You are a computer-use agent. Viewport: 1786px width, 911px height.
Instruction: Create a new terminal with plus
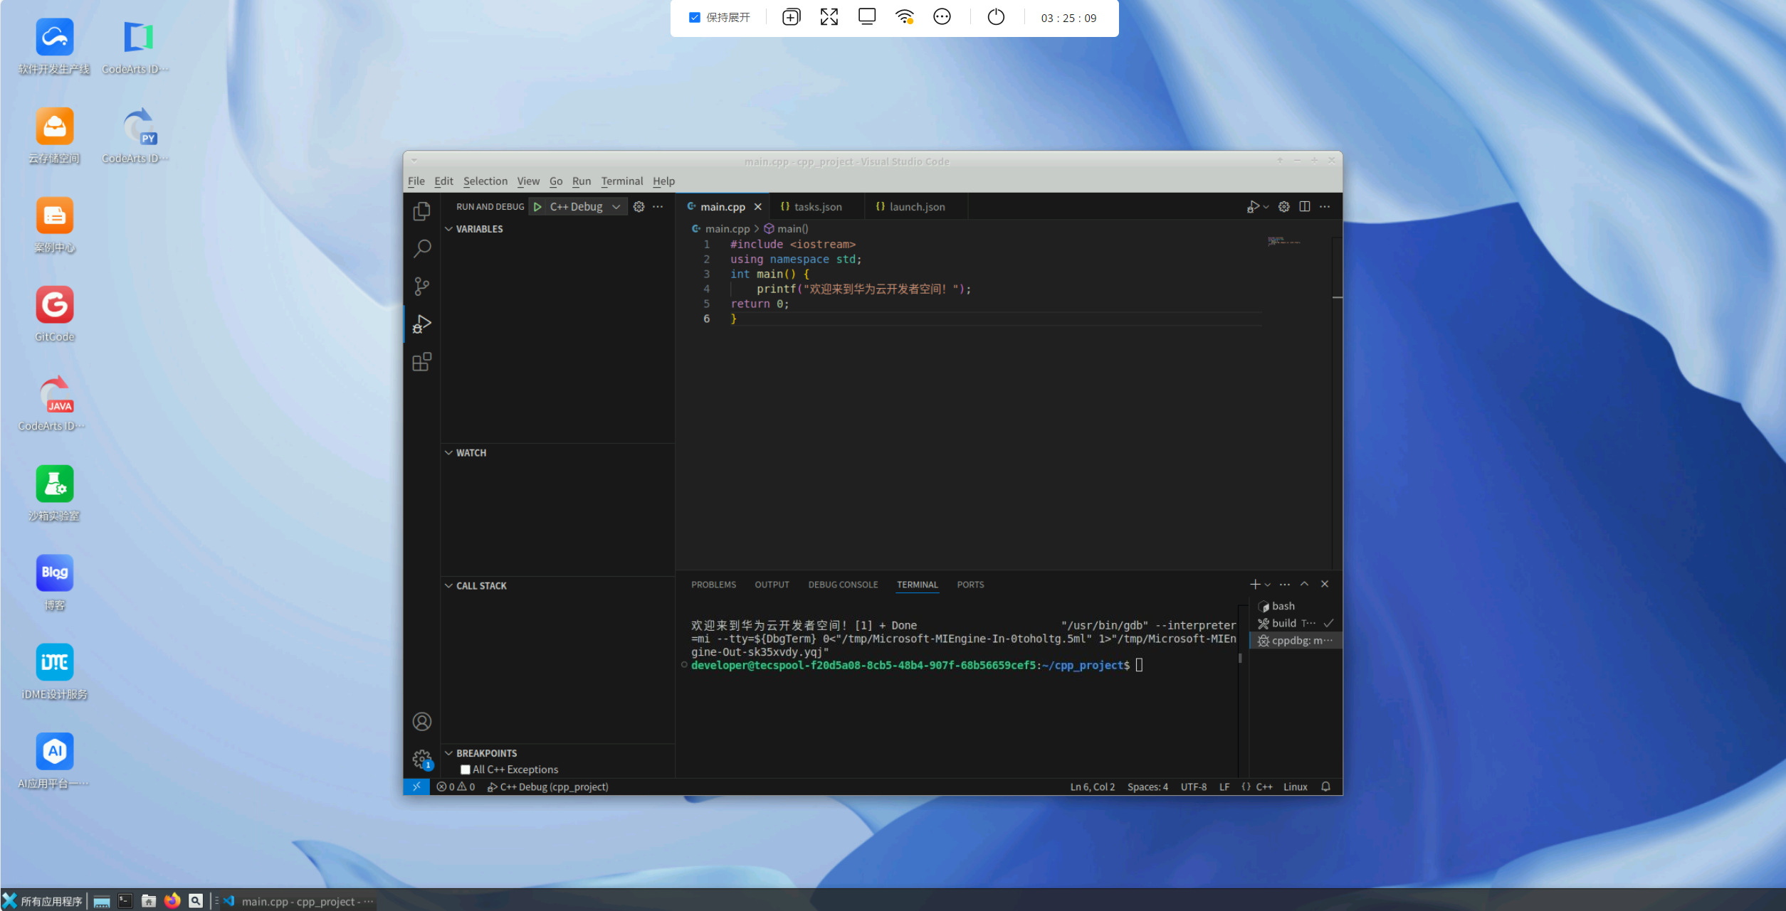[x=1254, y=585]
